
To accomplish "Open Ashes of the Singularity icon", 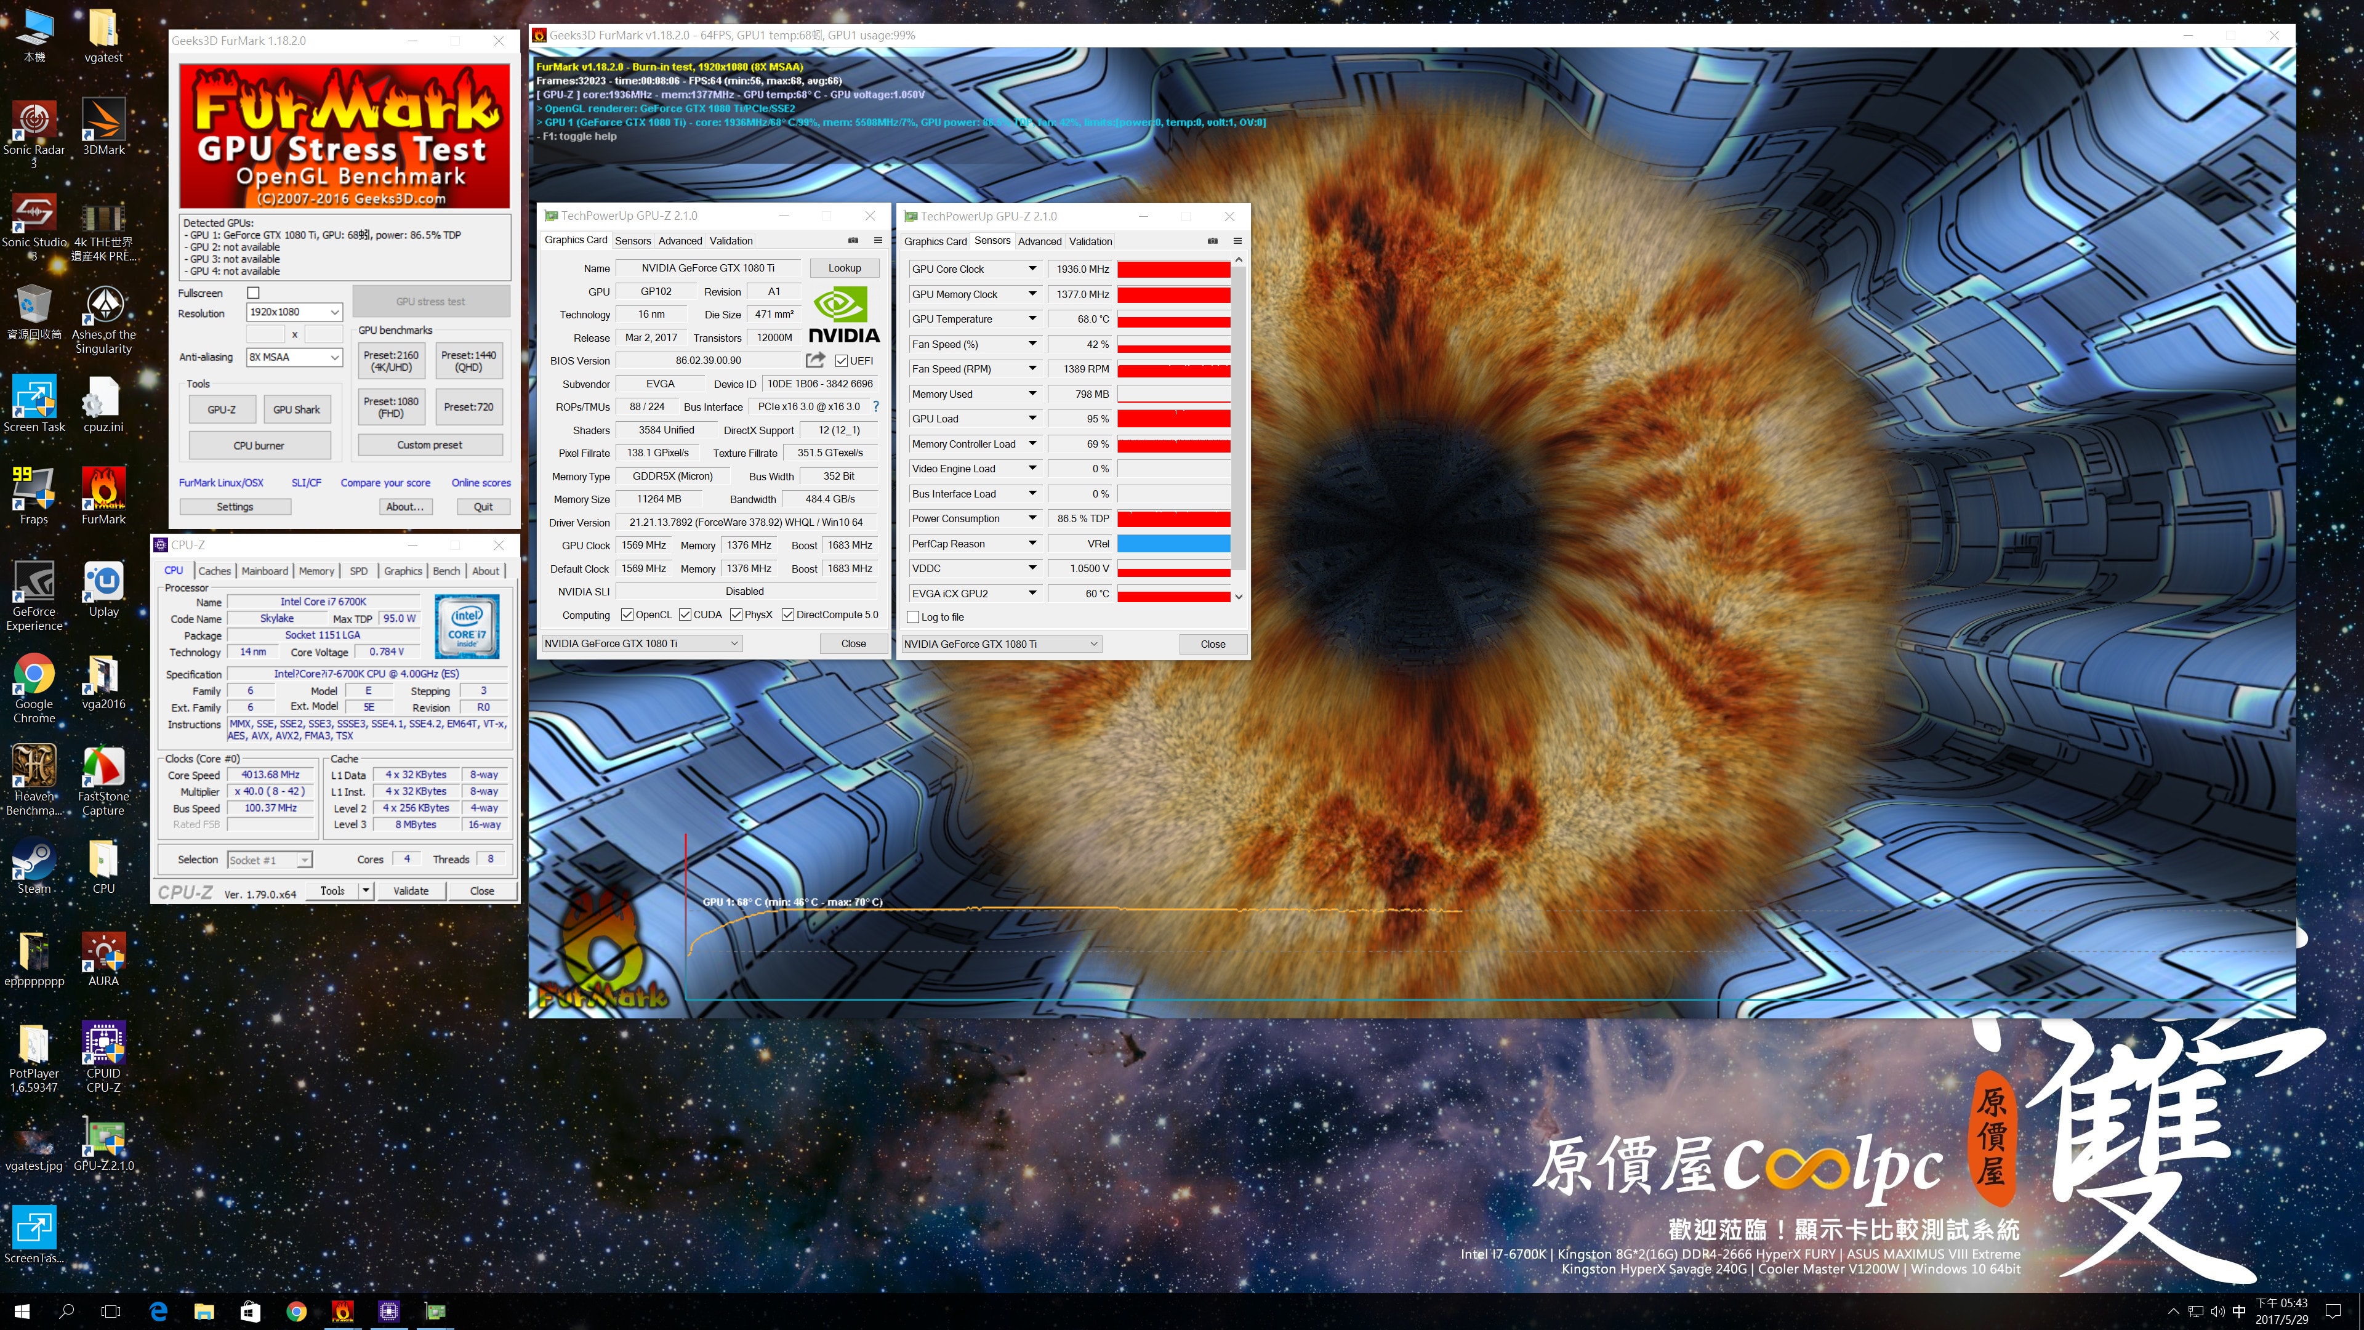I will coord(103,320).
